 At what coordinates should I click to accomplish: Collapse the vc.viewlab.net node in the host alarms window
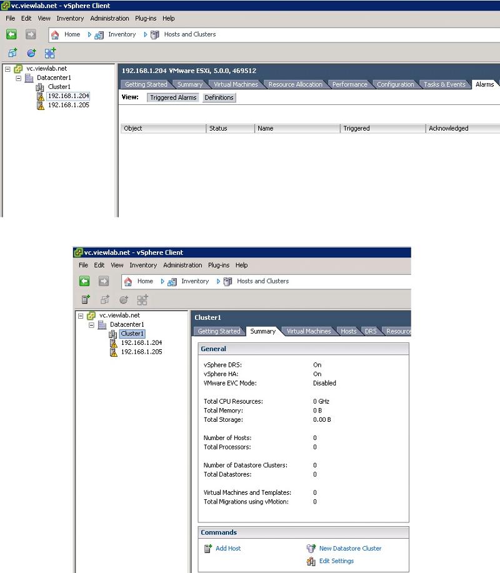[7, 69]
